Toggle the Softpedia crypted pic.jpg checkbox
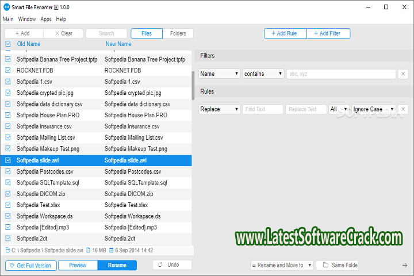 point(8,93)
